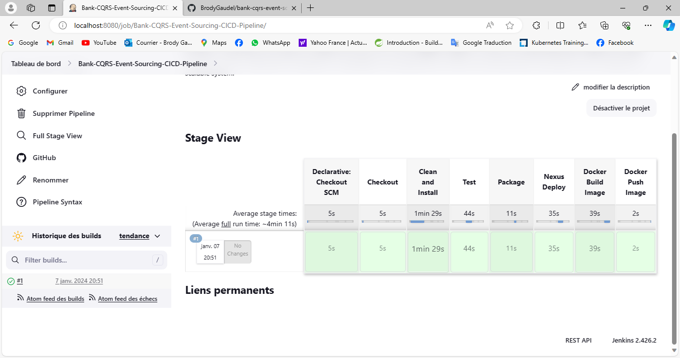Click the Désactiver le projet button
This screenshot has height=358, width=680.
pyautogui.click(x=621, y=108)
